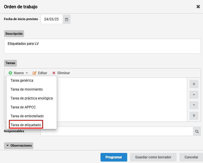Open the calendar date picker icon
203x163 pixels.
[67, 20]
